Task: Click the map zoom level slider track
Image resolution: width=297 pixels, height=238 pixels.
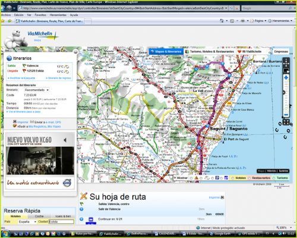Action: pos(286,97)
